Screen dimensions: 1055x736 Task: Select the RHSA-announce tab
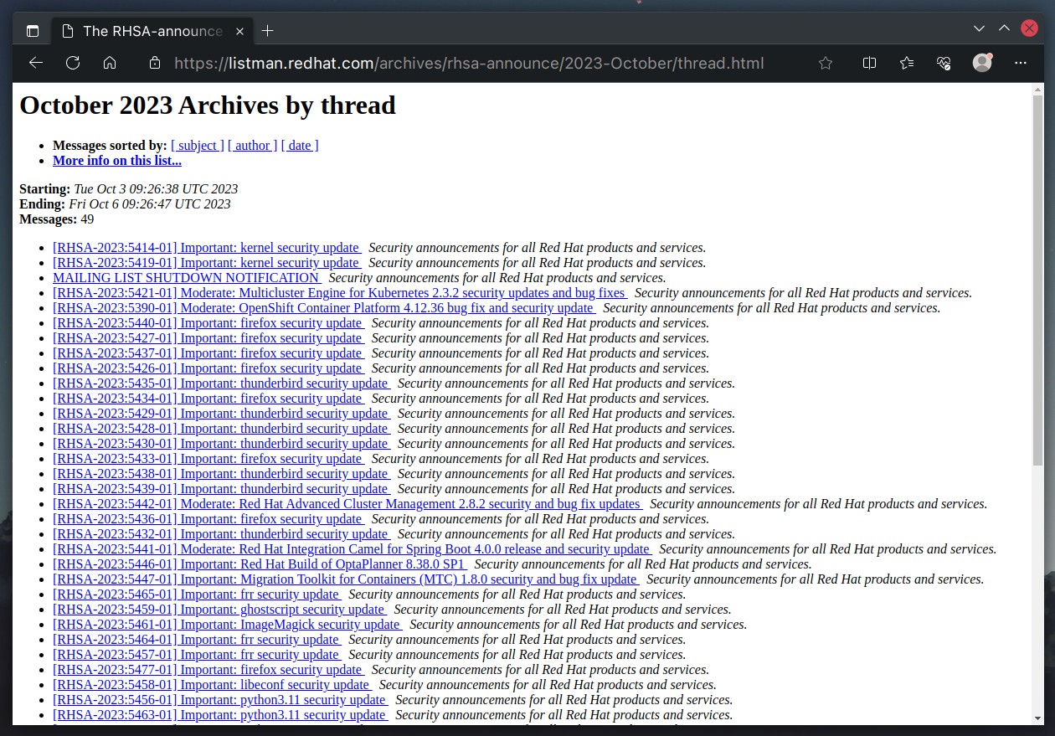152,31
